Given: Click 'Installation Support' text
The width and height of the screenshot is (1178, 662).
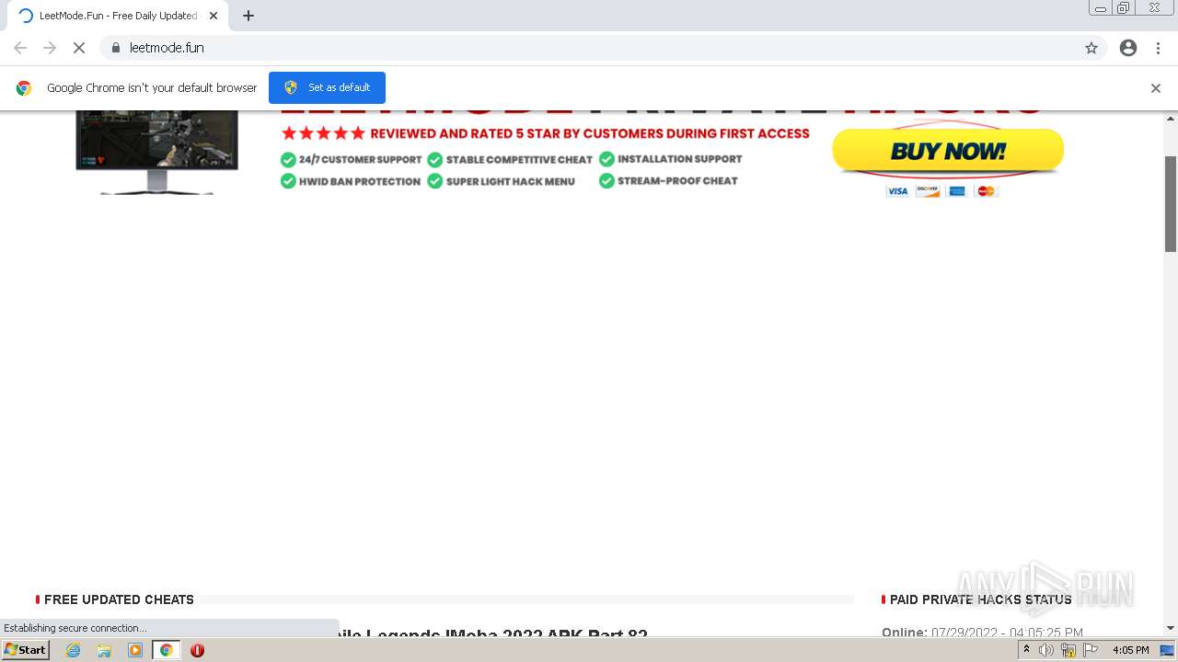Looking at the screenshot, I should pos(680,159).
